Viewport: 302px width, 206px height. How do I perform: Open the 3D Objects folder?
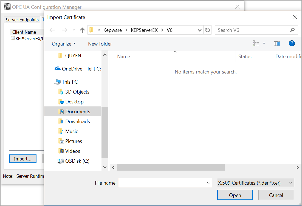[x=77, y=92]
